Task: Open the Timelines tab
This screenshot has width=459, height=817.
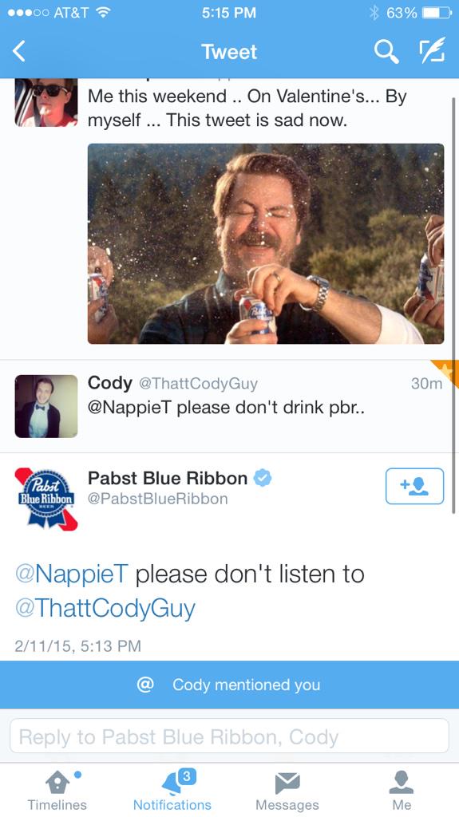Action: point(57,790)
